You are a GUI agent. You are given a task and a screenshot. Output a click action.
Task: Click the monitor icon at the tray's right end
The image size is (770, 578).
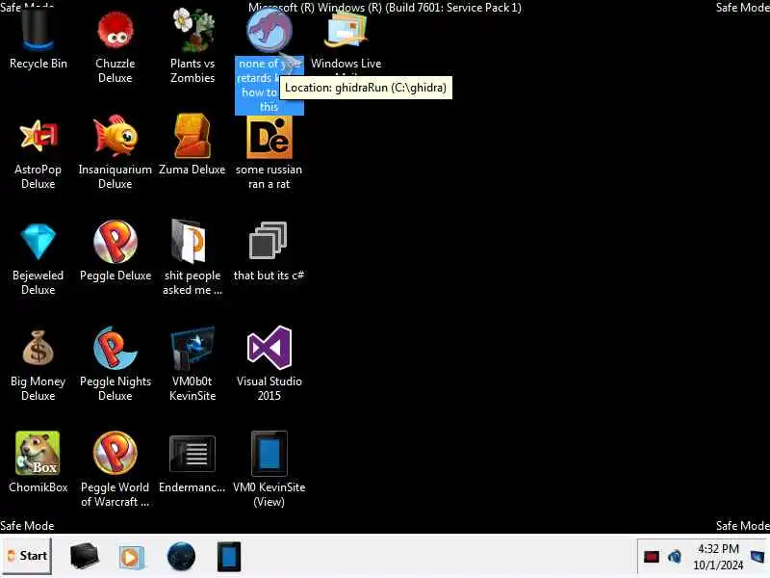tap(757, 557)
